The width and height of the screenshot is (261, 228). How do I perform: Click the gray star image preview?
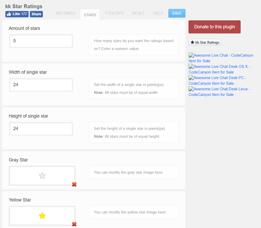(x=42, y=176)
